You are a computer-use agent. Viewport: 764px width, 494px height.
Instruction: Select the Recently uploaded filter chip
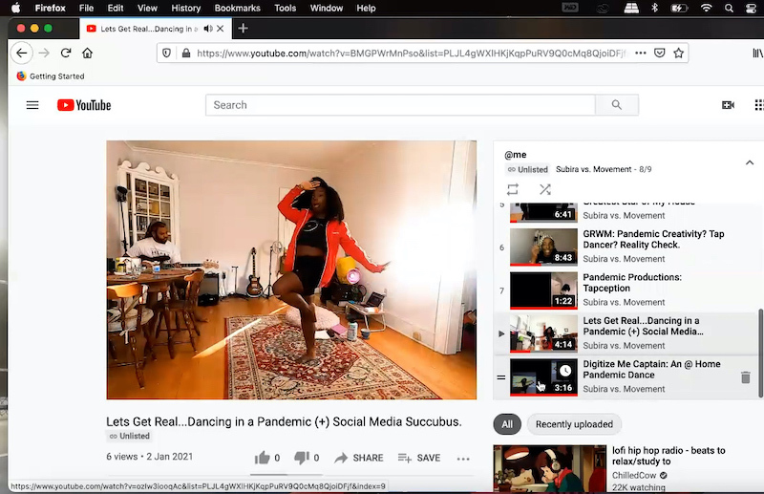573,424
